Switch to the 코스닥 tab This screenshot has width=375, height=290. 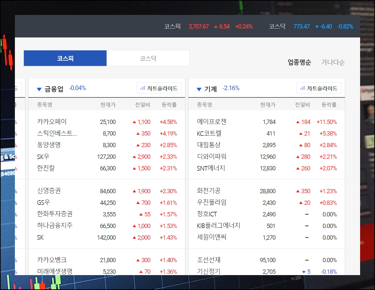(148, 58)
